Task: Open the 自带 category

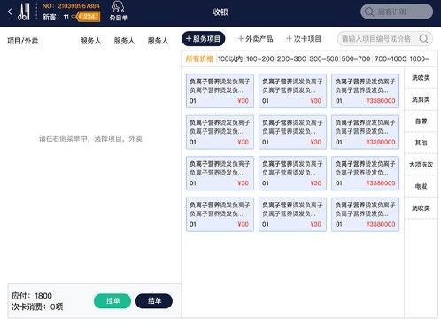Action: coord(421,121)
